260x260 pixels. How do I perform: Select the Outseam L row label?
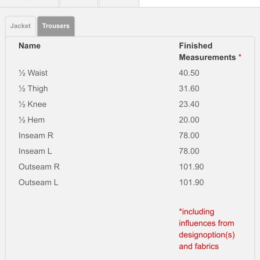38,182
